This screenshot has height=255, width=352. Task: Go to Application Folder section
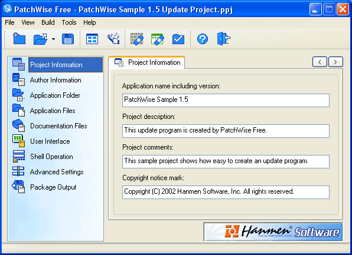coord(55,95)
